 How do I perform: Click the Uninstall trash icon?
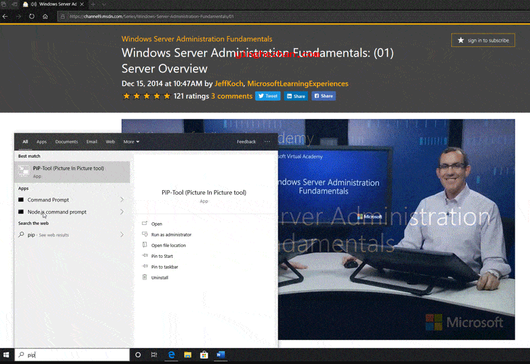click(x=145, y=277)
